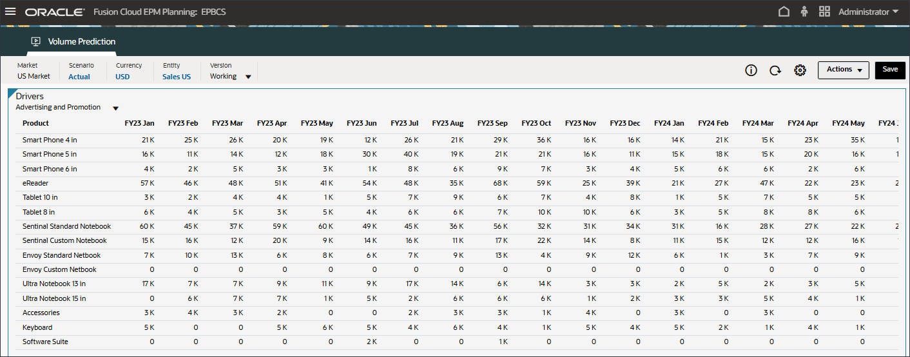Click the Refresh icon
910x357 pixels.
[775, 70]
